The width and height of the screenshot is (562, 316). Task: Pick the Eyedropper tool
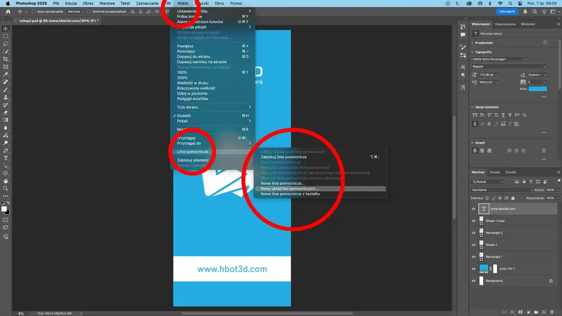click(6, 74)
